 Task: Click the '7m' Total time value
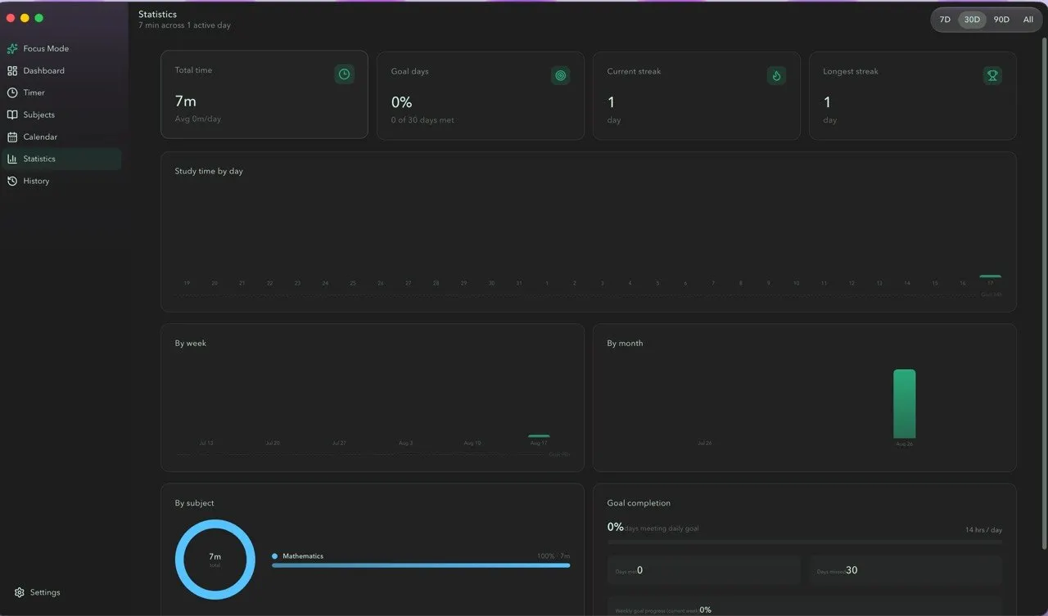pos(185,101)
